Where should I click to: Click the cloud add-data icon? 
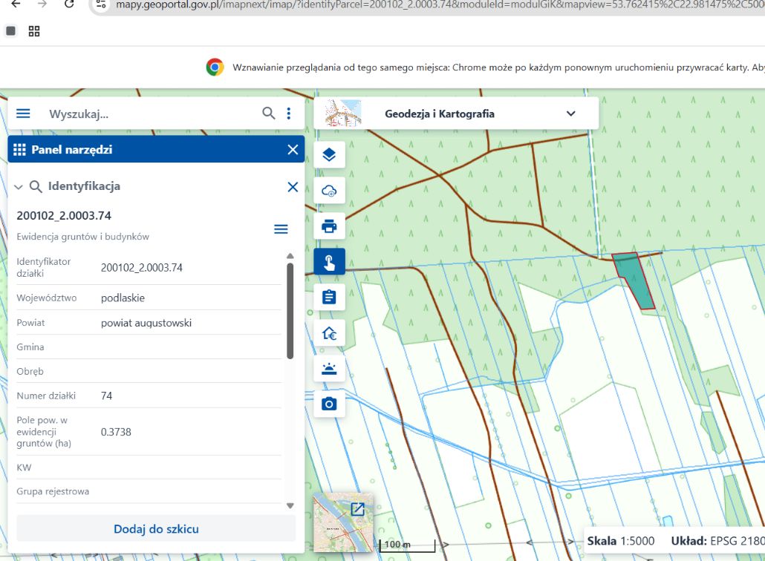point(329,191)
